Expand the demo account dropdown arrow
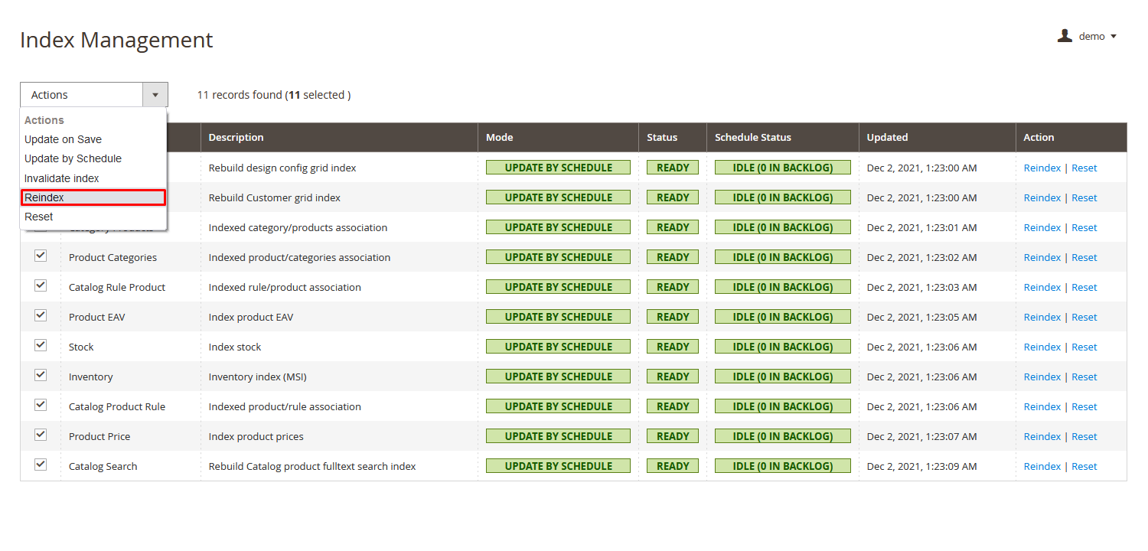1148x551 pixels. (x=1114, y=37)
